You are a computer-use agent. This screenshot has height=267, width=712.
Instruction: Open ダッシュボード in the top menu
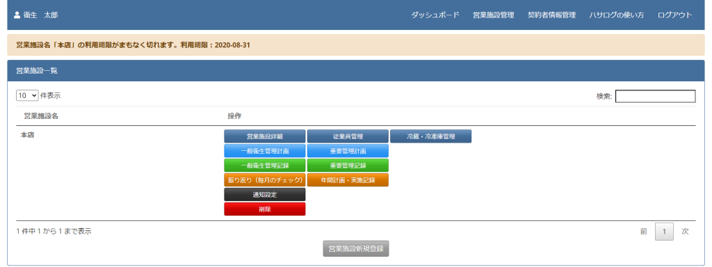point(435,15)
